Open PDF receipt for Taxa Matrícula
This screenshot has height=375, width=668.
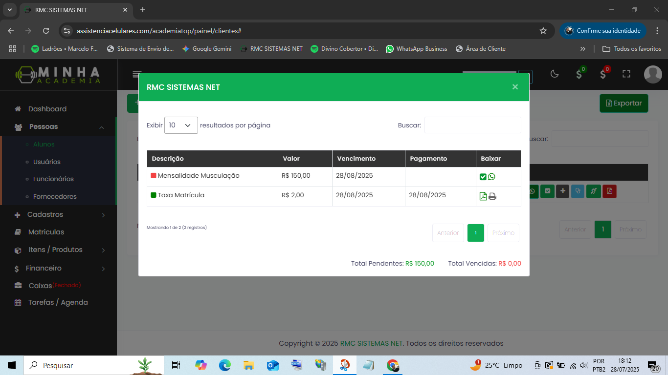click(x=483, y=196)
